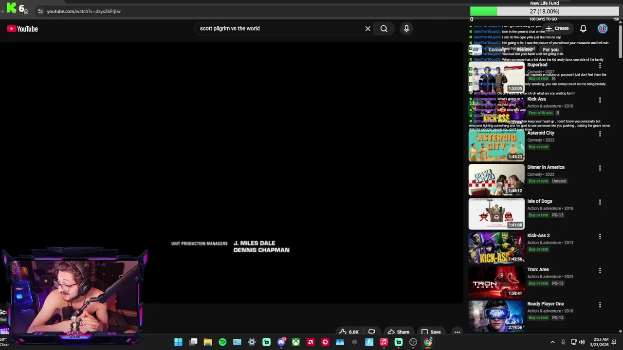Open Settings gear in taskbar
The image size is (623, 350).
click(252, 342)
